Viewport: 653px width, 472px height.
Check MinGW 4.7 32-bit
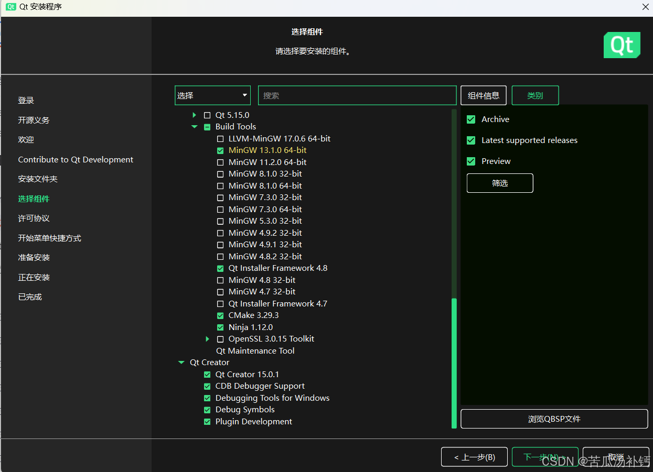click(220, 292)
